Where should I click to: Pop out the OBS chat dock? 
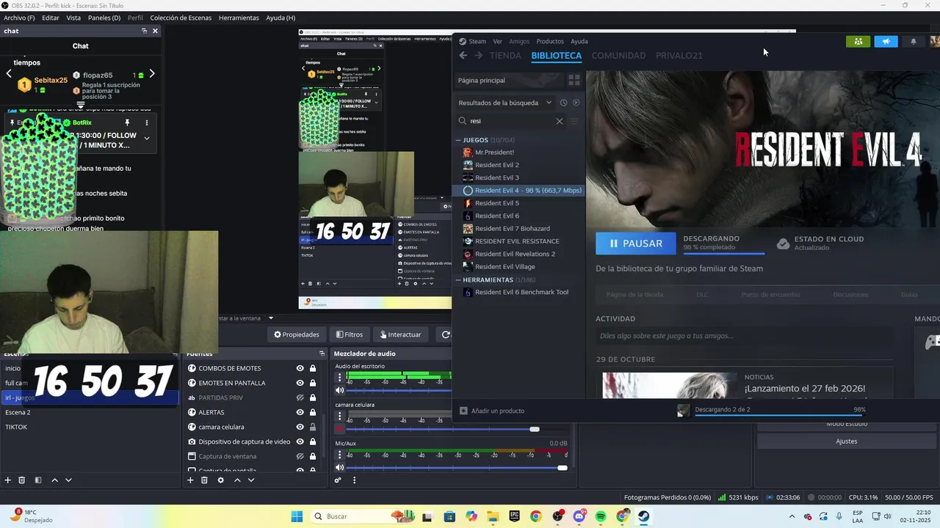click(145, 31)
